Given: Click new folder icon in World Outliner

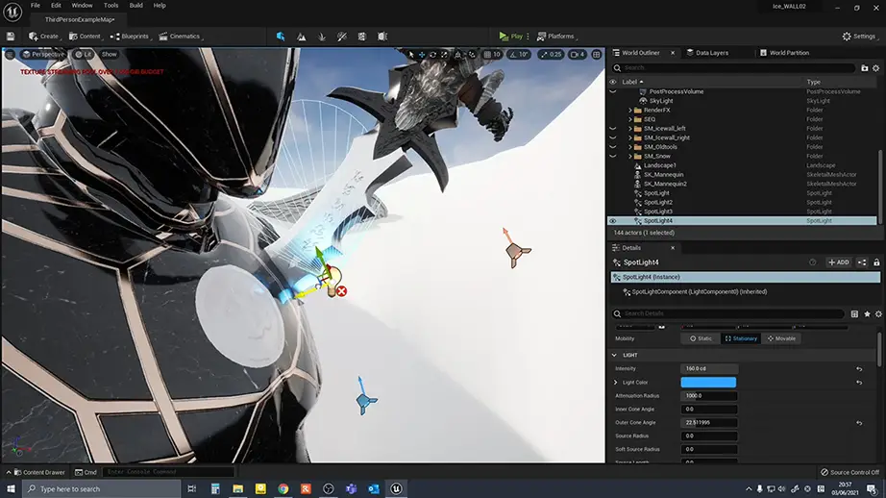Looking at the screenshot, I should click(865, 68).
